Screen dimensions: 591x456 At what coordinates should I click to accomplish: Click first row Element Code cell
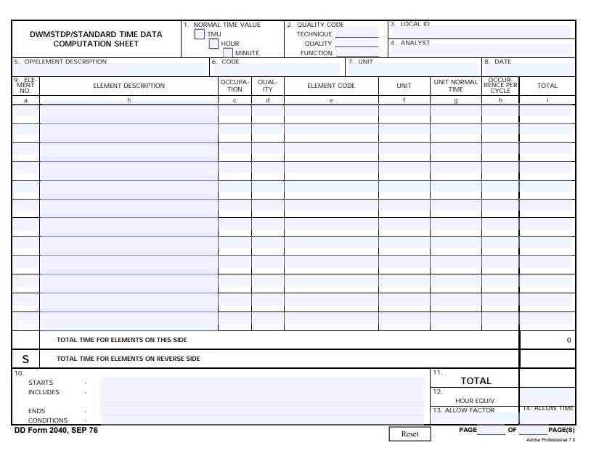(331, 111)
